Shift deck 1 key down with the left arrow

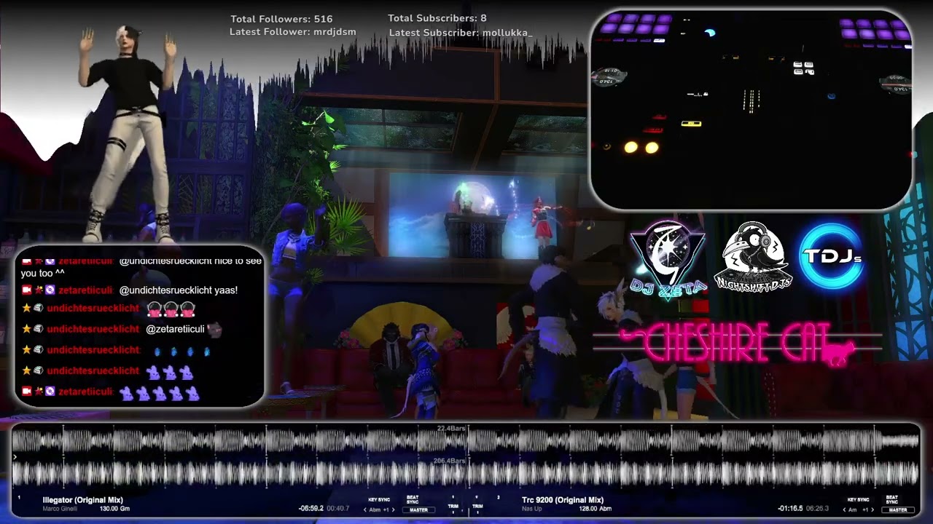[365, 510]
